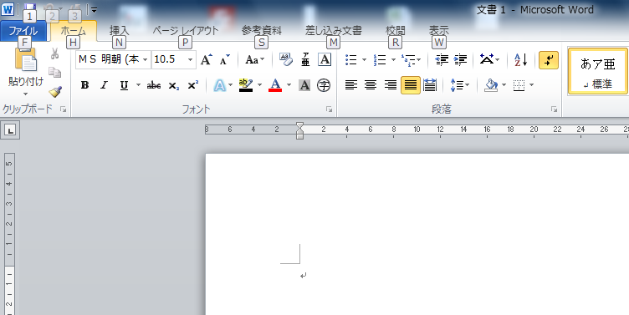Click the Sort A-Z icon
The height and width of the screenshot is (315, 629).
(x=521, y=60)
